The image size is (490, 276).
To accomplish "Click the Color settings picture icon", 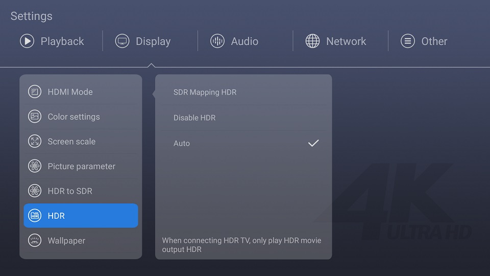I will [x=35, y=117].
